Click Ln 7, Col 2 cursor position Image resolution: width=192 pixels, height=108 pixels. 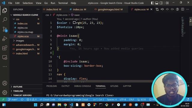pyautogui.click(x=98, y=99)
